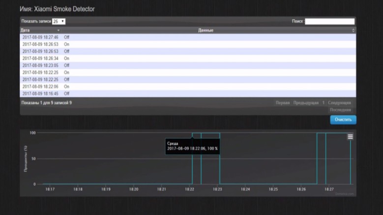This screenshot has height=215, width=383.
Task: Open the chart hamburger context menu
Action: pyautogui.click(x=350, y=136)
